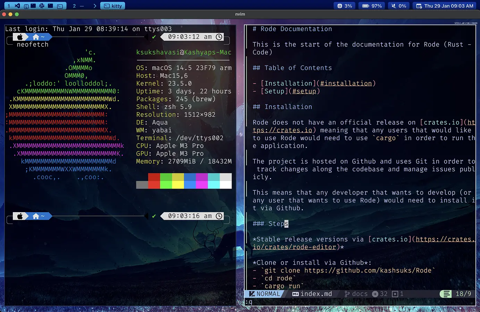480x312 pixels.
Task: Click the clock icon next to 09:03:12
Action: coord(219,37)
